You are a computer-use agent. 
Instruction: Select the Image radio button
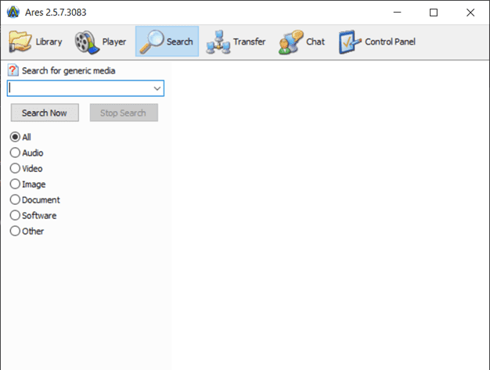tap(15, 184)
